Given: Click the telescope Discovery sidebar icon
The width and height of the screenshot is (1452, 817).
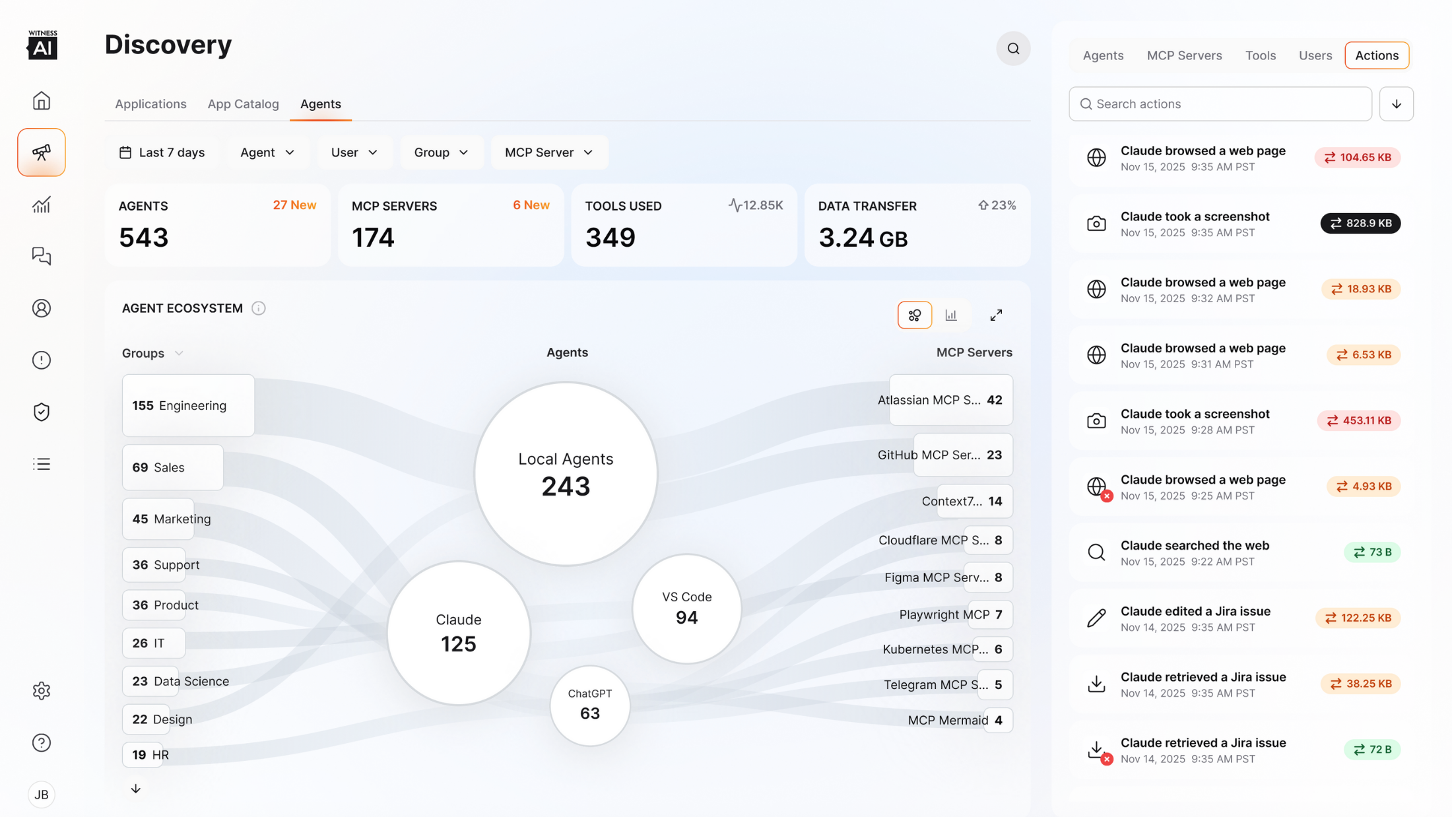Looking at the screenshot, I should [42, 152].
